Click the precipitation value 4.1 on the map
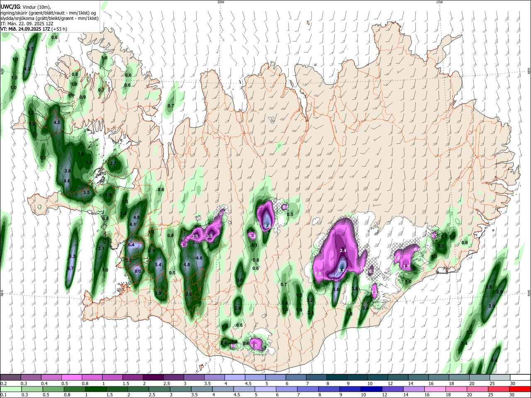This screenshot has width=531, height=398. pos(133,224)
